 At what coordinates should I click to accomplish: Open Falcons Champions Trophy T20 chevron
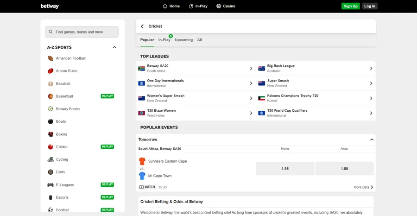click(x=371, y=98)
